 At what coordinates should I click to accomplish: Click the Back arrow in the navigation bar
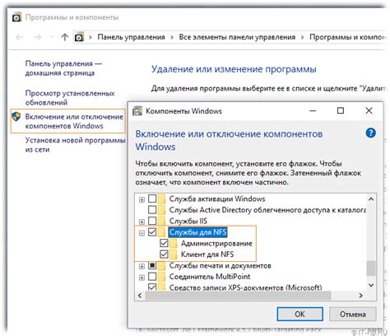pos(19,37)
